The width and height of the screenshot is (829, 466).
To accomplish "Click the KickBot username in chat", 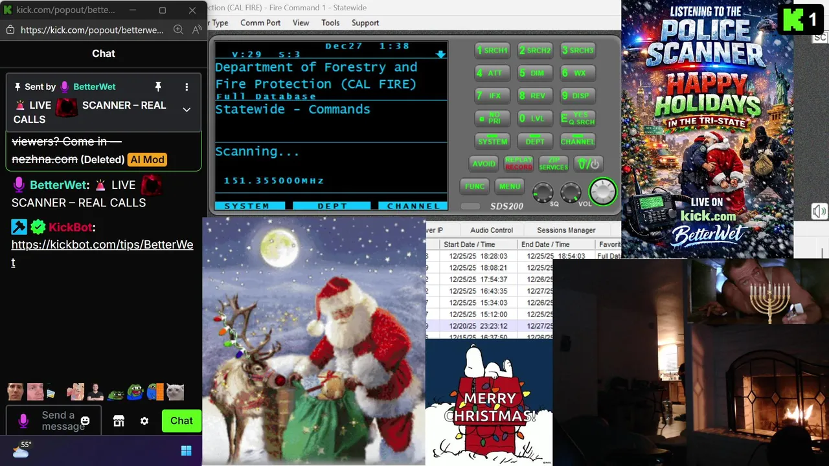I will [x=71, y=227].
